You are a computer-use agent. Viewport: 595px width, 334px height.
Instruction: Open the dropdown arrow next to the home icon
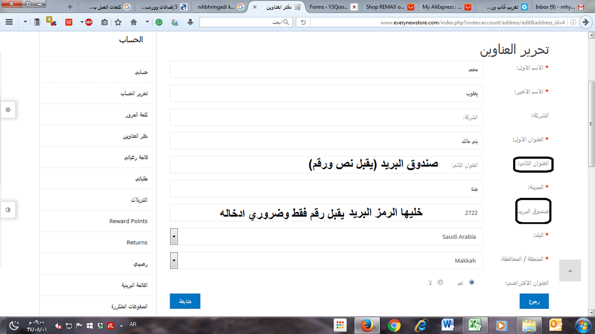pos(147,22)
